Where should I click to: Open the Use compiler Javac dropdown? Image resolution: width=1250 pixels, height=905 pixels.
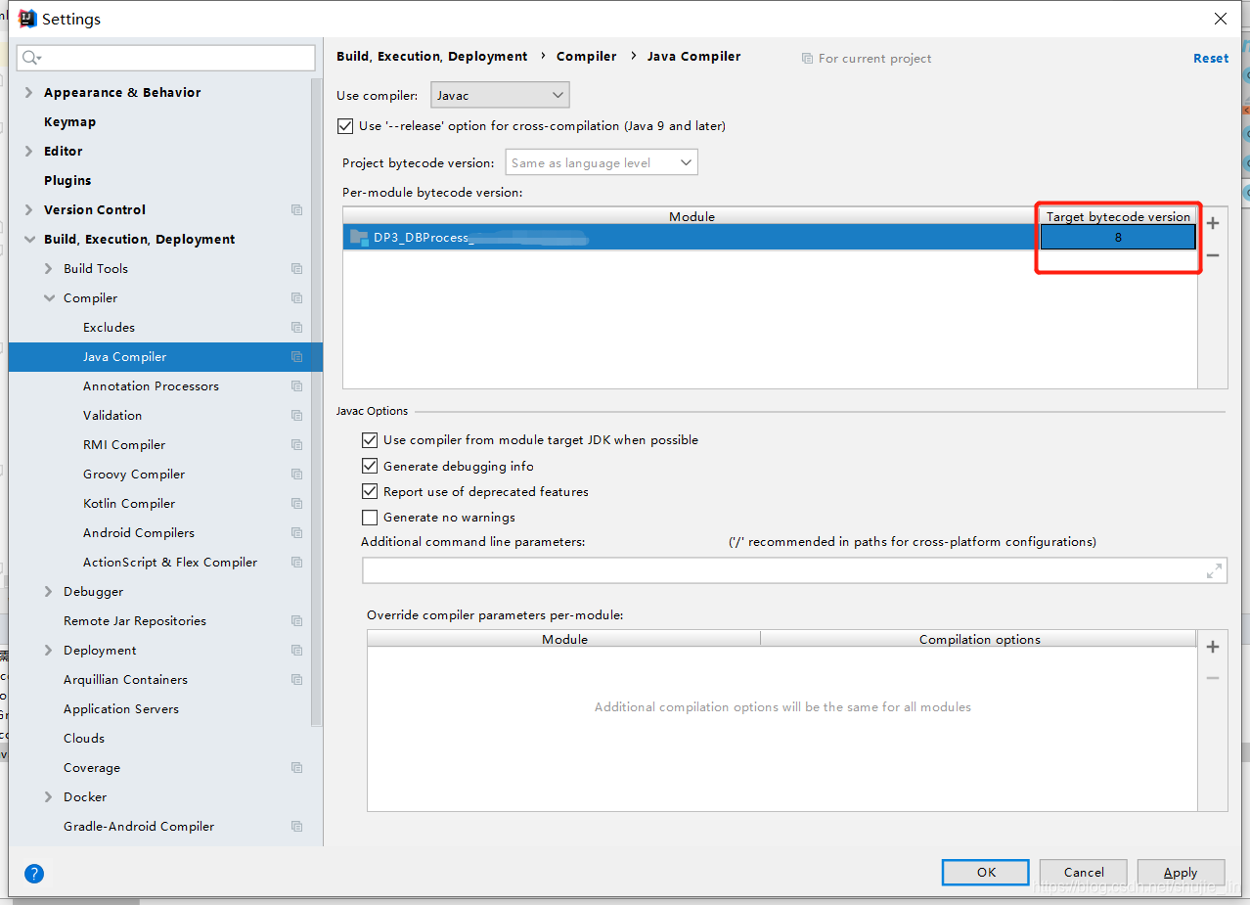500,95
